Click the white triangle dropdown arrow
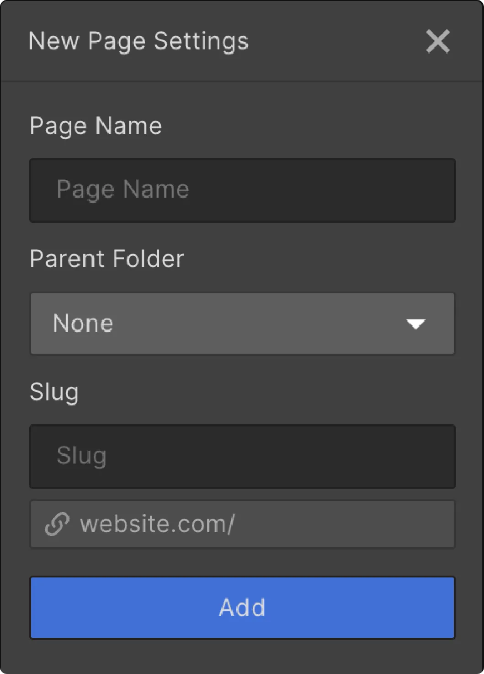 pyautogui.click(x=415, y=324)
